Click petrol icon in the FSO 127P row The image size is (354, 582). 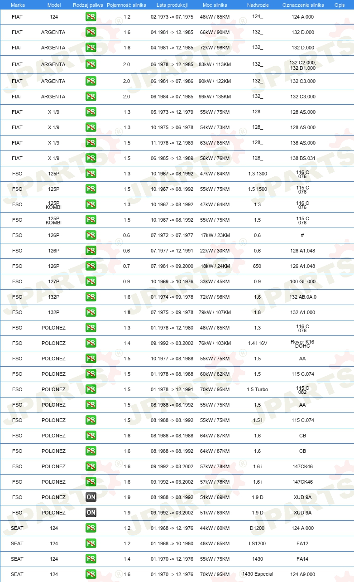click(x=91, y=281)
